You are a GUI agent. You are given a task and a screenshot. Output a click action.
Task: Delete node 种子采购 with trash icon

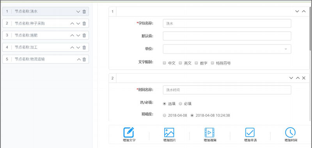(x=84, y=23)
